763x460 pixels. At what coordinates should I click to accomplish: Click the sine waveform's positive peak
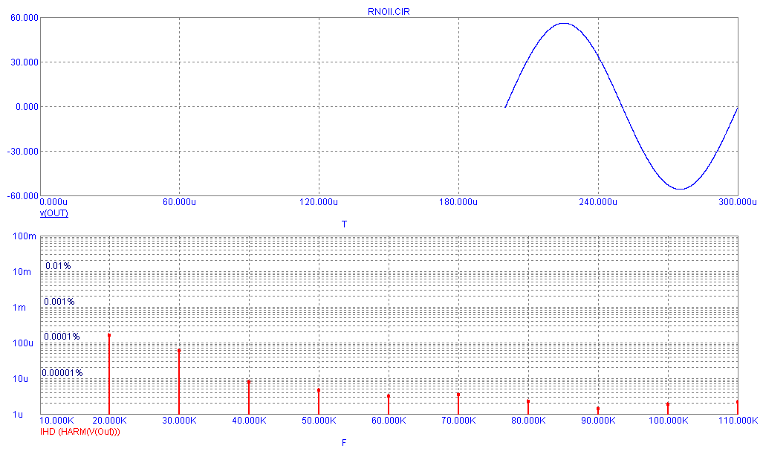point(563,23)
